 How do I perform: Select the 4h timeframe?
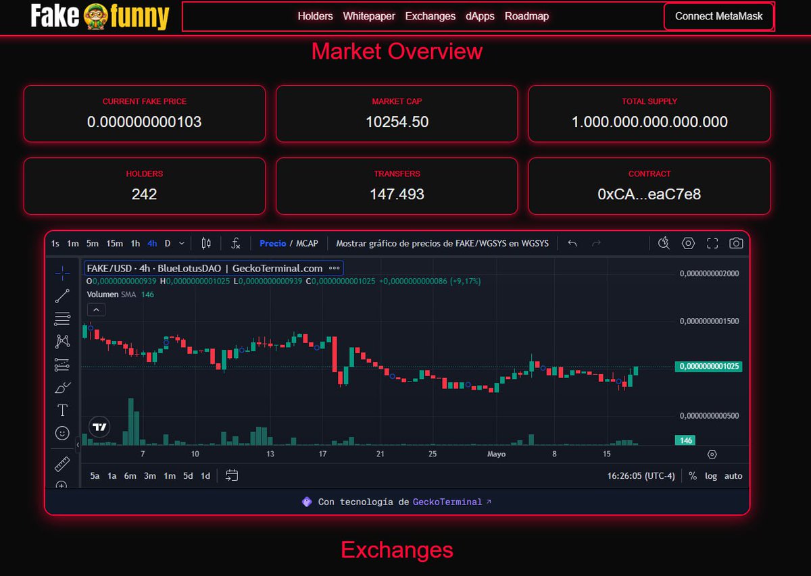click(152, 243)
